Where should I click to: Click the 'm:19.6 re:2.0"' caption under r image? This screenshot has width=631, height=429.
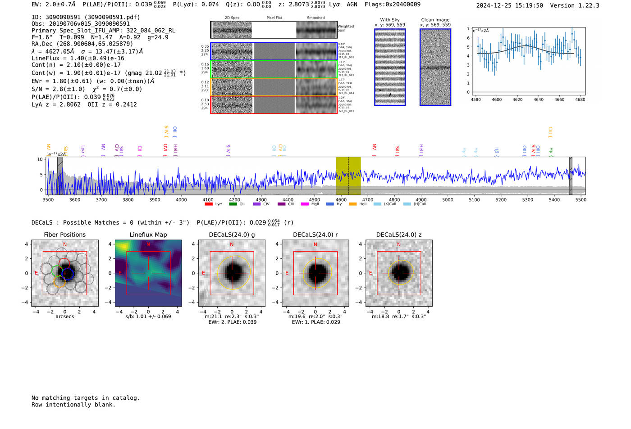315,316
